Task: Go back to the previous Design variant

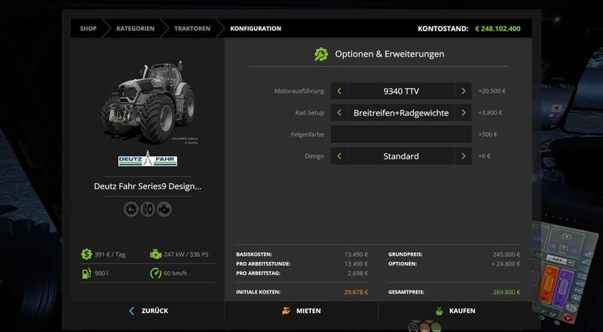Action: (339, 156)
